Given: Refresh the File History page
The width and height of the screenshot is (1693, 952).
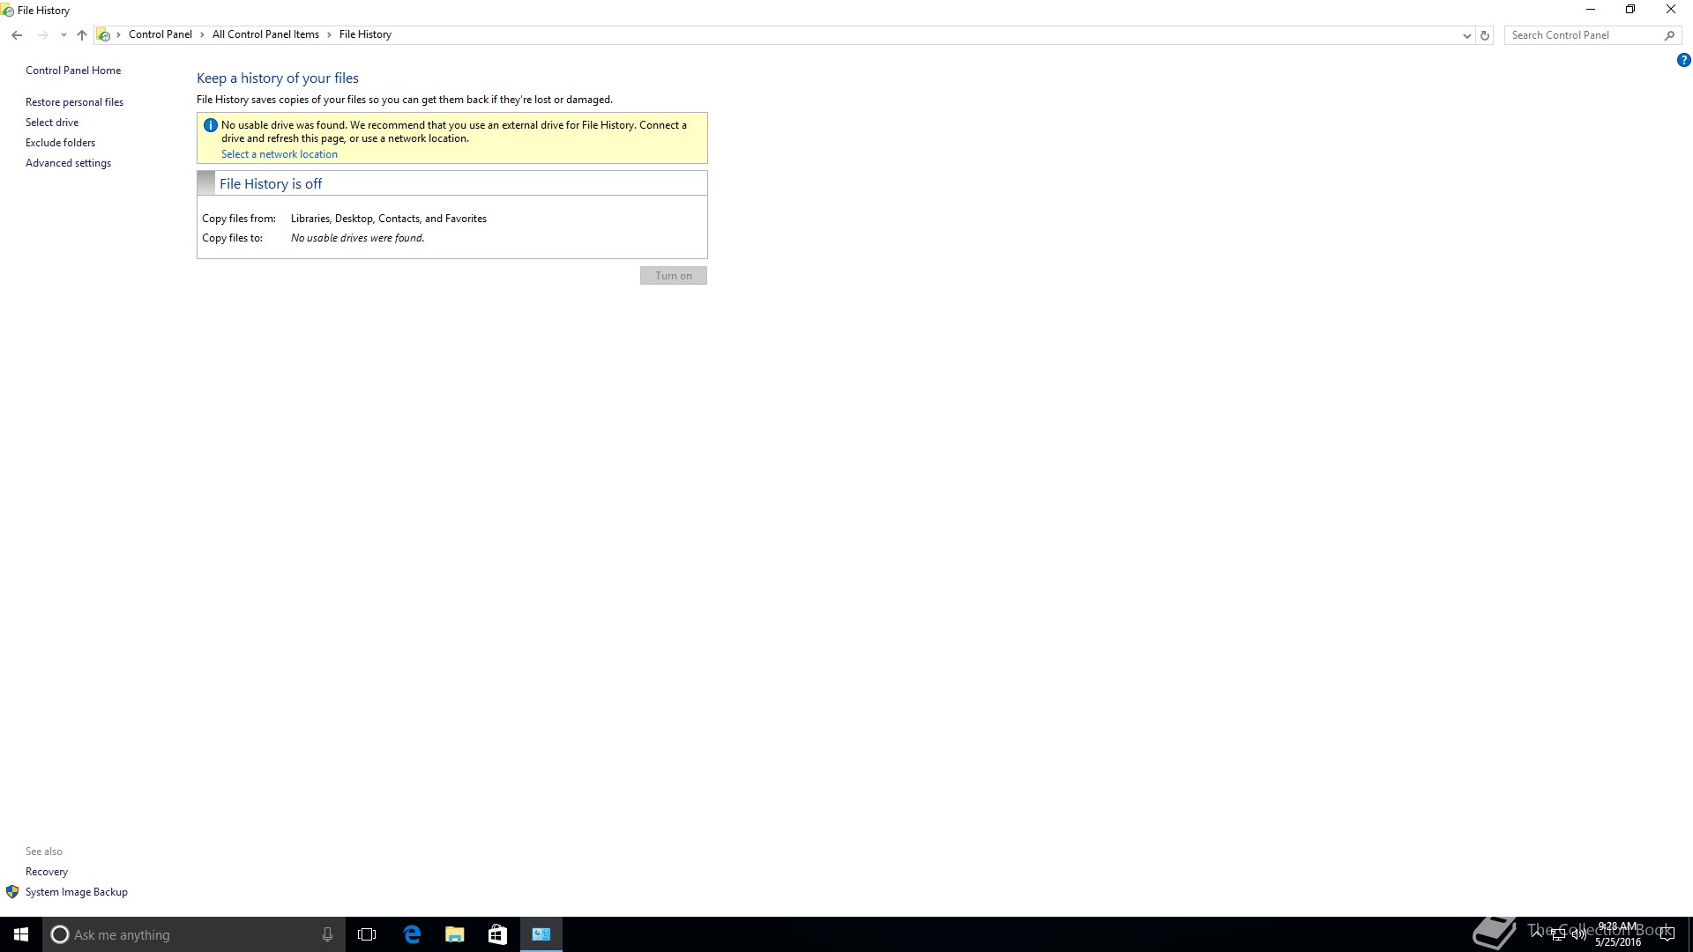Looking at the screenshot, I should [1485, 35].
